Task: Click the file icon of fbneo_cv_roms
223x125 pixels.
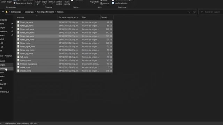Action: pyautogui.click(x=18, y=22)
